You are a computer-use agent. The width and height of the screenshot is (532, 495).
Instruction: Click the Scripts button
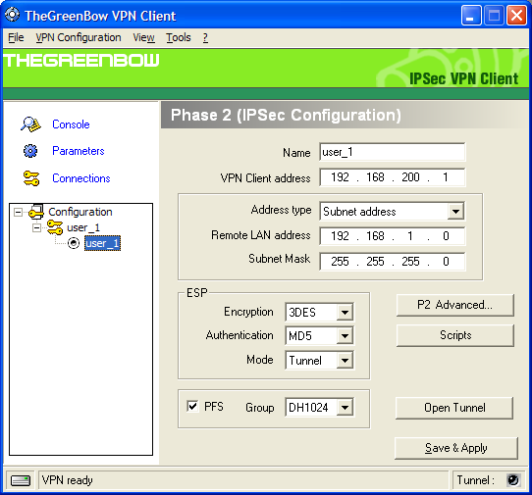coord(455,335)
